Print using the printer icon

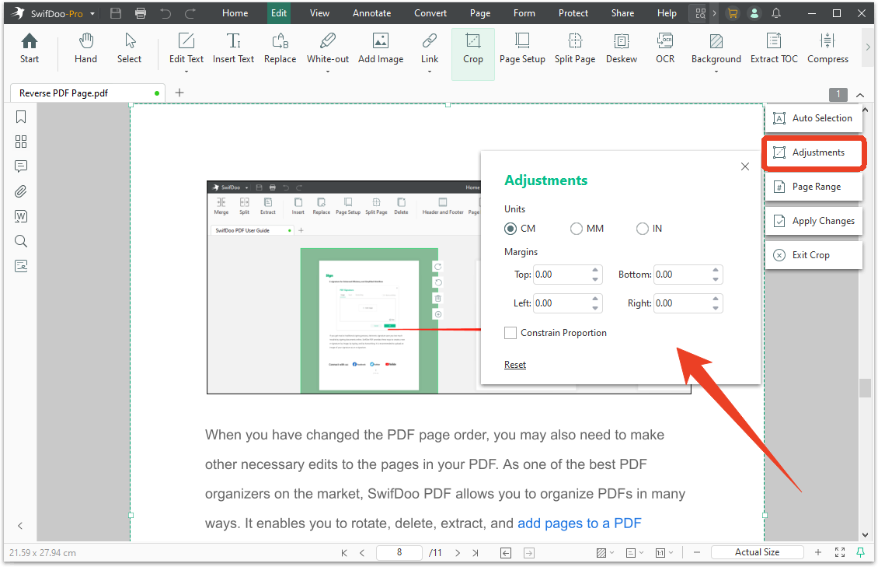tap(141, 13)
